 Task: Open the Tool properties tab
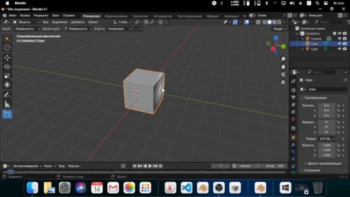point(293,82)
